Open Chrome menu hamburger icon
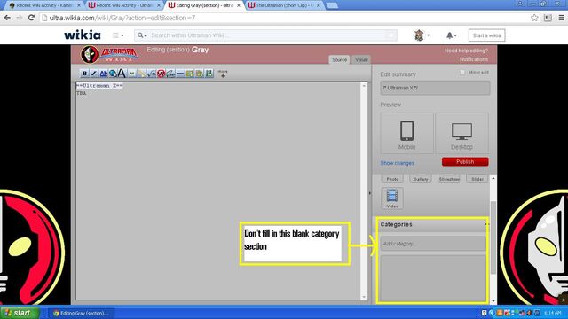The image size is (568, 319). pyautogui.click(x=561, y=18)
